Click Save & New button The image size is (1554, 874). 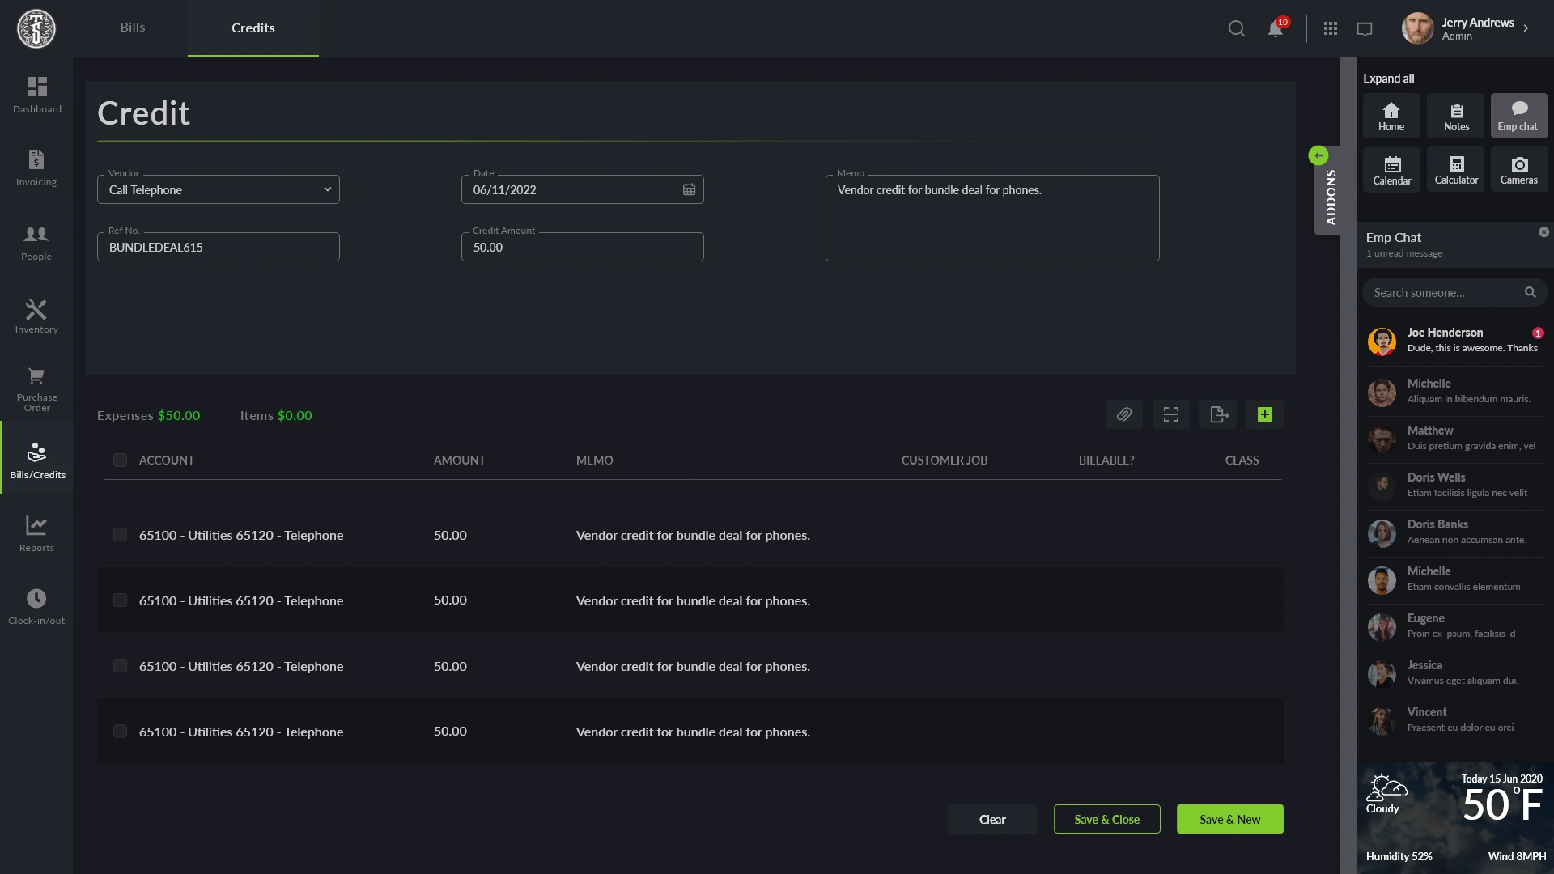click(x=1230, y=819)
